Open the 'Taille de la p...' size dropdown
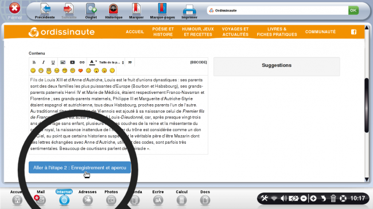This screenshot has height=209, width=373. 111,62
